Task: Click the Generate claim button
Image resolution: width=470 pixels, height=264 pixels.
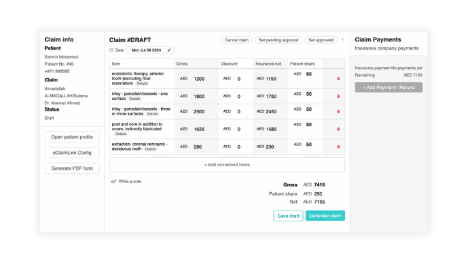Action: click(x=325, y=216)
